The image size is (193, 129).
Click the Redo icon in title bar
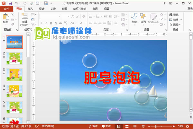coord(25,3)
